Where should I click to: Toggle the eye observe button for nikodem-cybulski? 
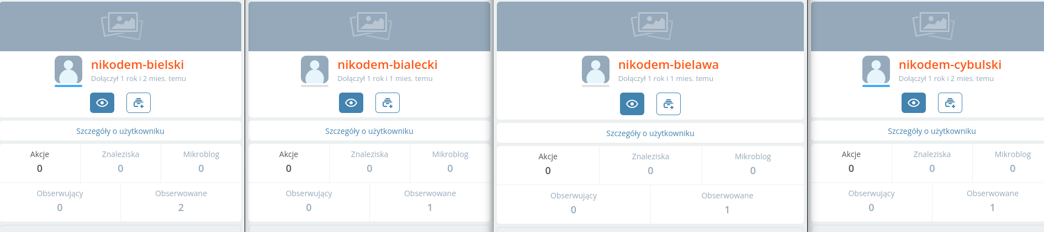[x=914, y=103]
